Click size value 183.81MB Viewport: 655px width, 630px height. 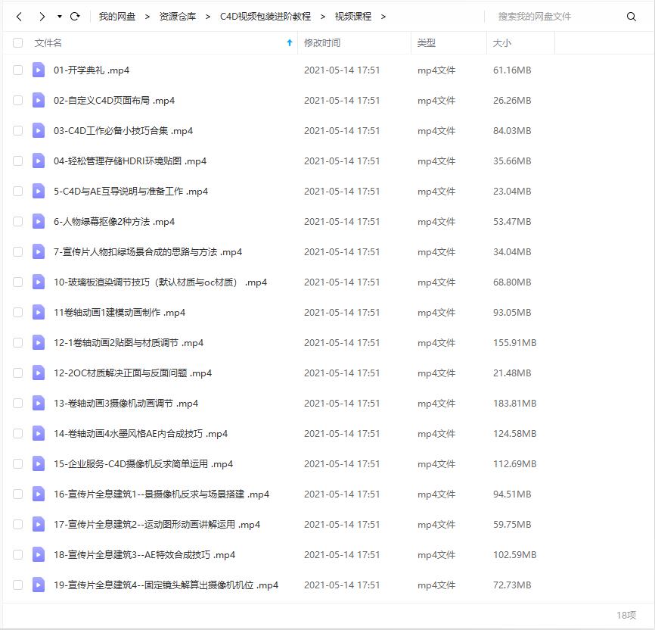coord(514,404)
